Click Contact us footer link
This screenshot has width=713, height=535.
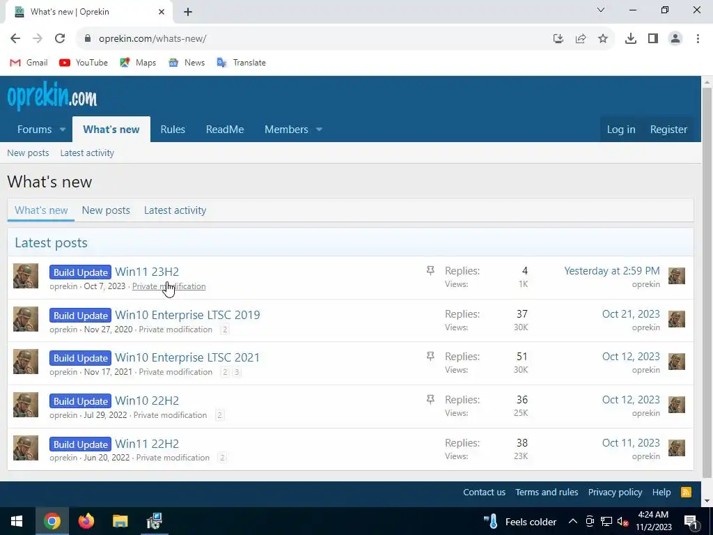coord(485,493)
